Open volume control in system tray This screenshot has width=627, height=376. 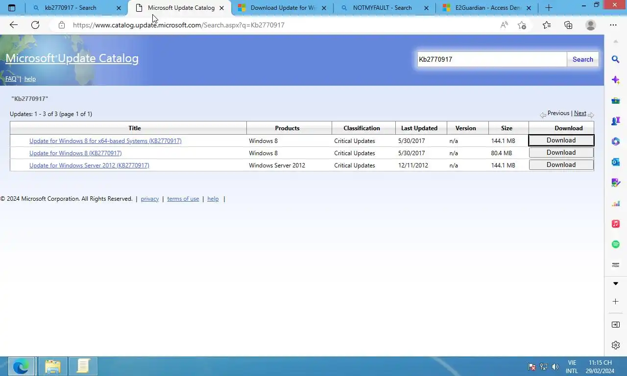(x=555, y=367)
